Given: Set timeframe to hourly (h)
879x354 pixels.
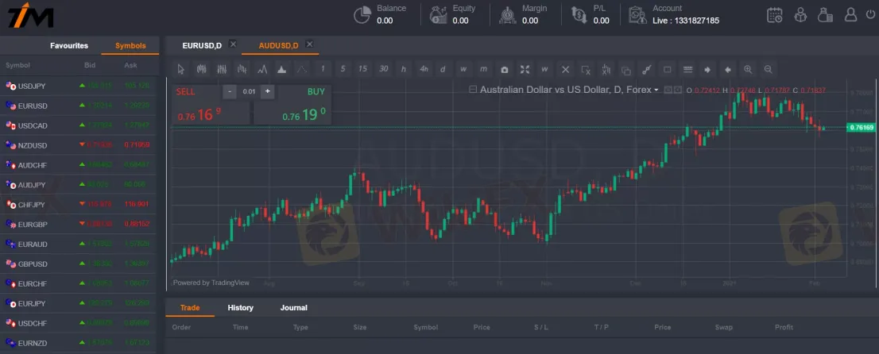Looking at the screenshot, I should coord(403,70).
